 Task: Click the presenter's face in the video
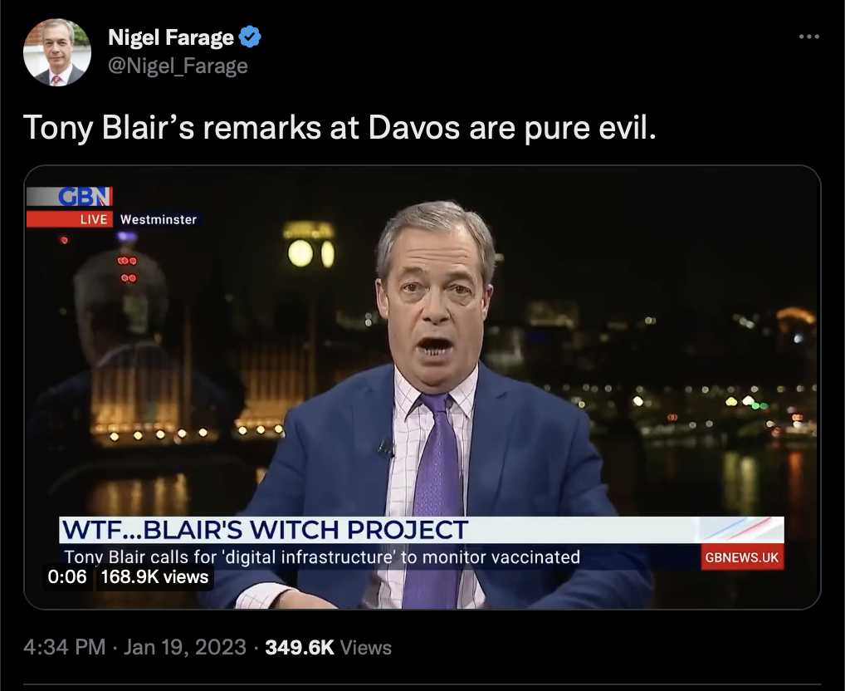436,301
